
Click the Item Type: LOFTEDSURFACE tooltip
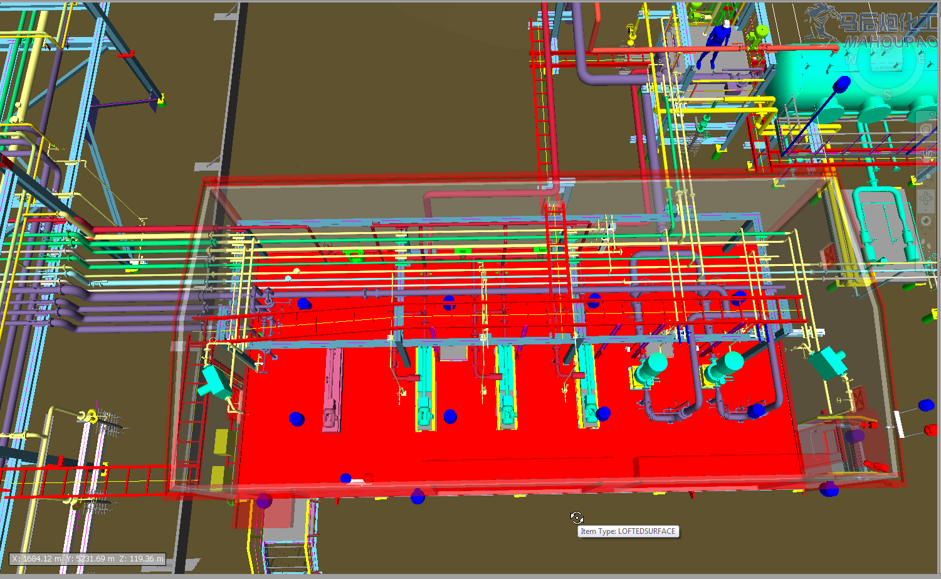point(628,531)
